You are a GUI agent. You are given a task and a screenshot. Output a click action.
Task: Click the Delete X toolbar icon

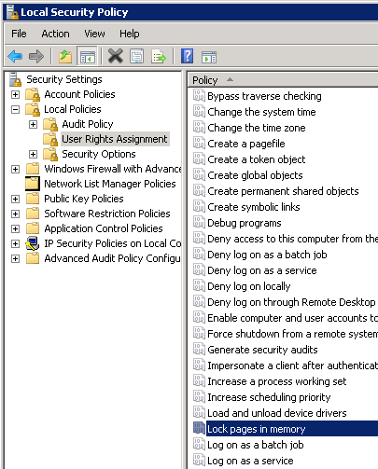click(x=116, y=56)
